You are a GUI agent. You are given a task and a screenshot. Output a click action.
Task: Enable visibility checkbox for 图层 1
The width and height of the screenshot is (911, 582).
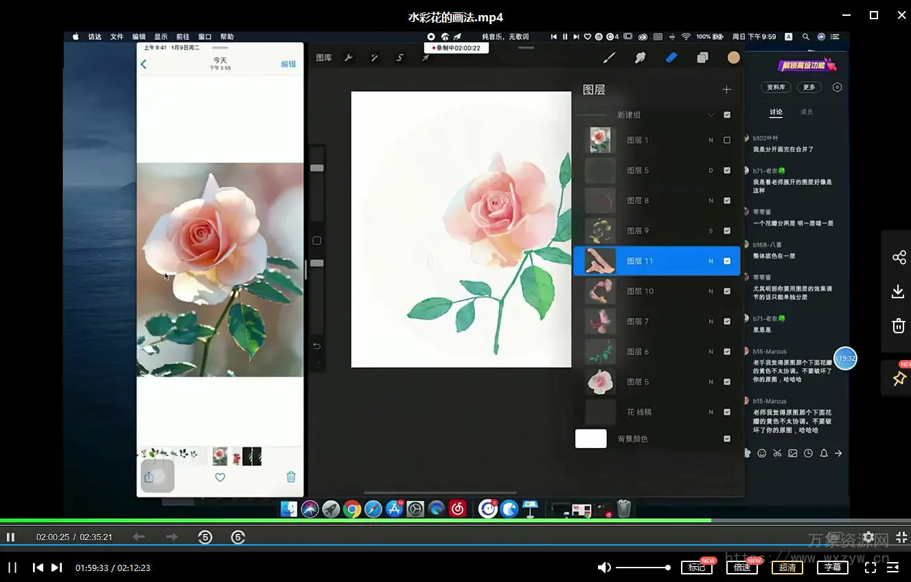point(727,140)
